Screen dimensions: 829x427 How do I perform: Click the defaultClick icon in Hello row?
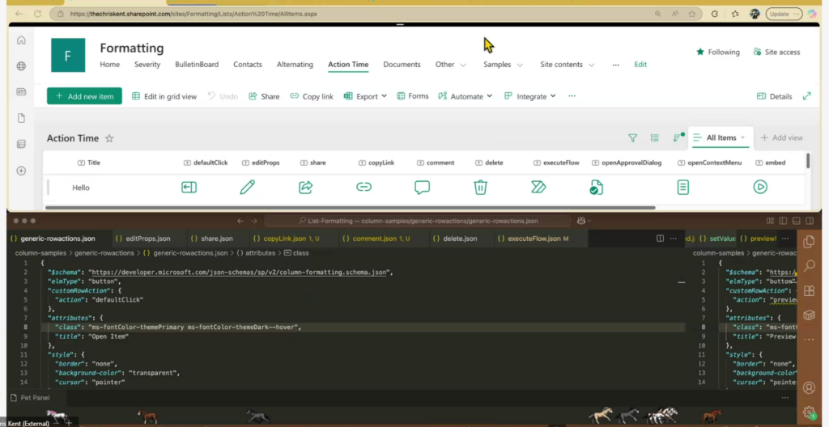tap(189, 187)
